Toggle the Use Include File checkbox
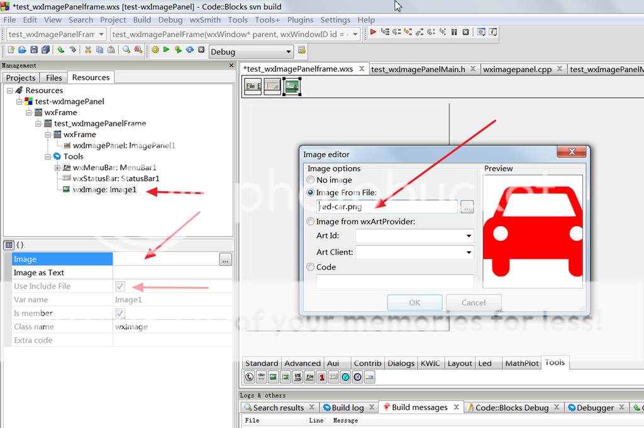 coord(119,286)
